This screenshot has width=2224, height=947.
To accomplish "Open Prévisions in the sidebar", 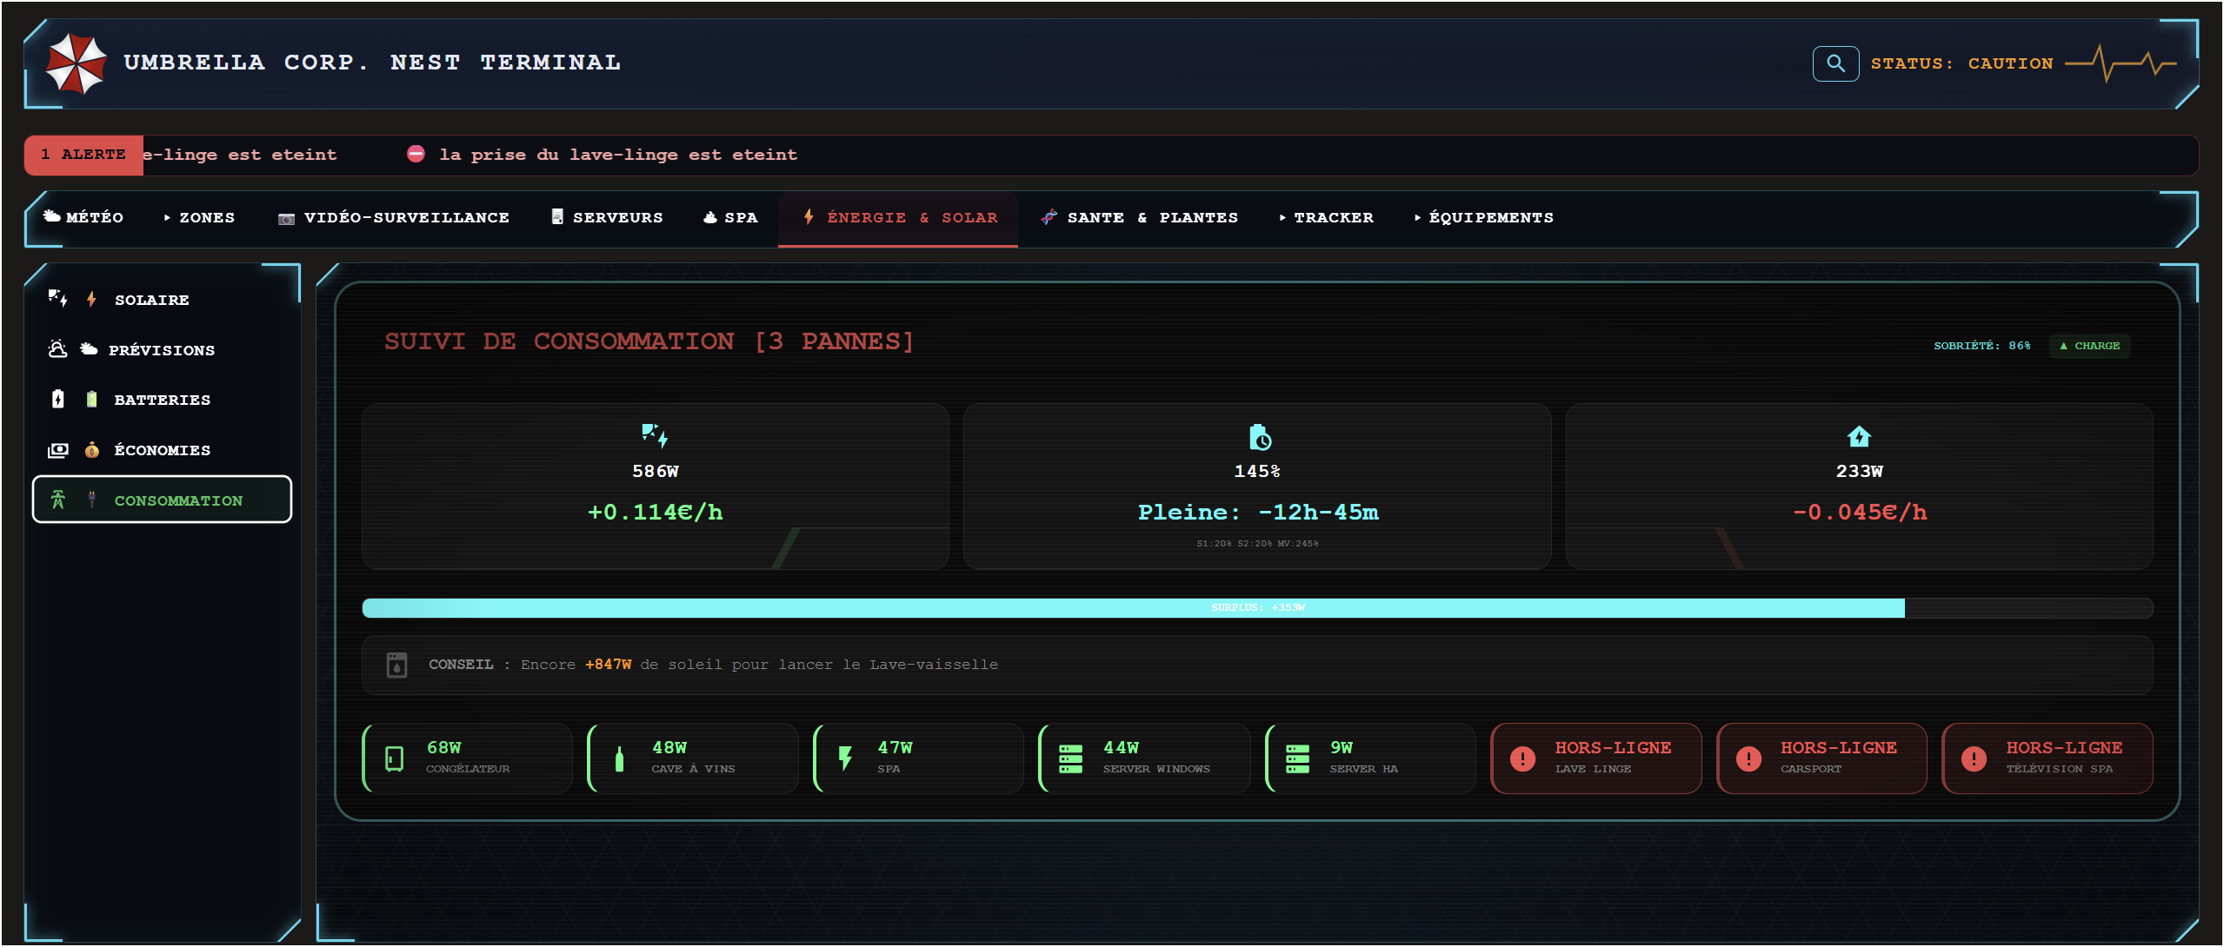I will click(x=162, y=349).
